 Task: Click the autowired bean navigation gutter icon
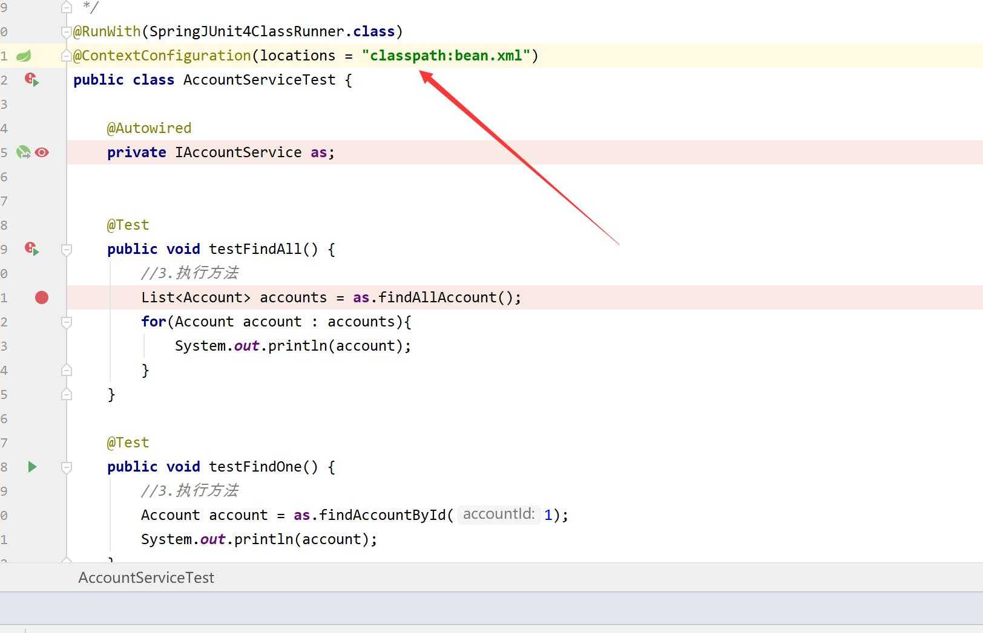click(24, 152)
